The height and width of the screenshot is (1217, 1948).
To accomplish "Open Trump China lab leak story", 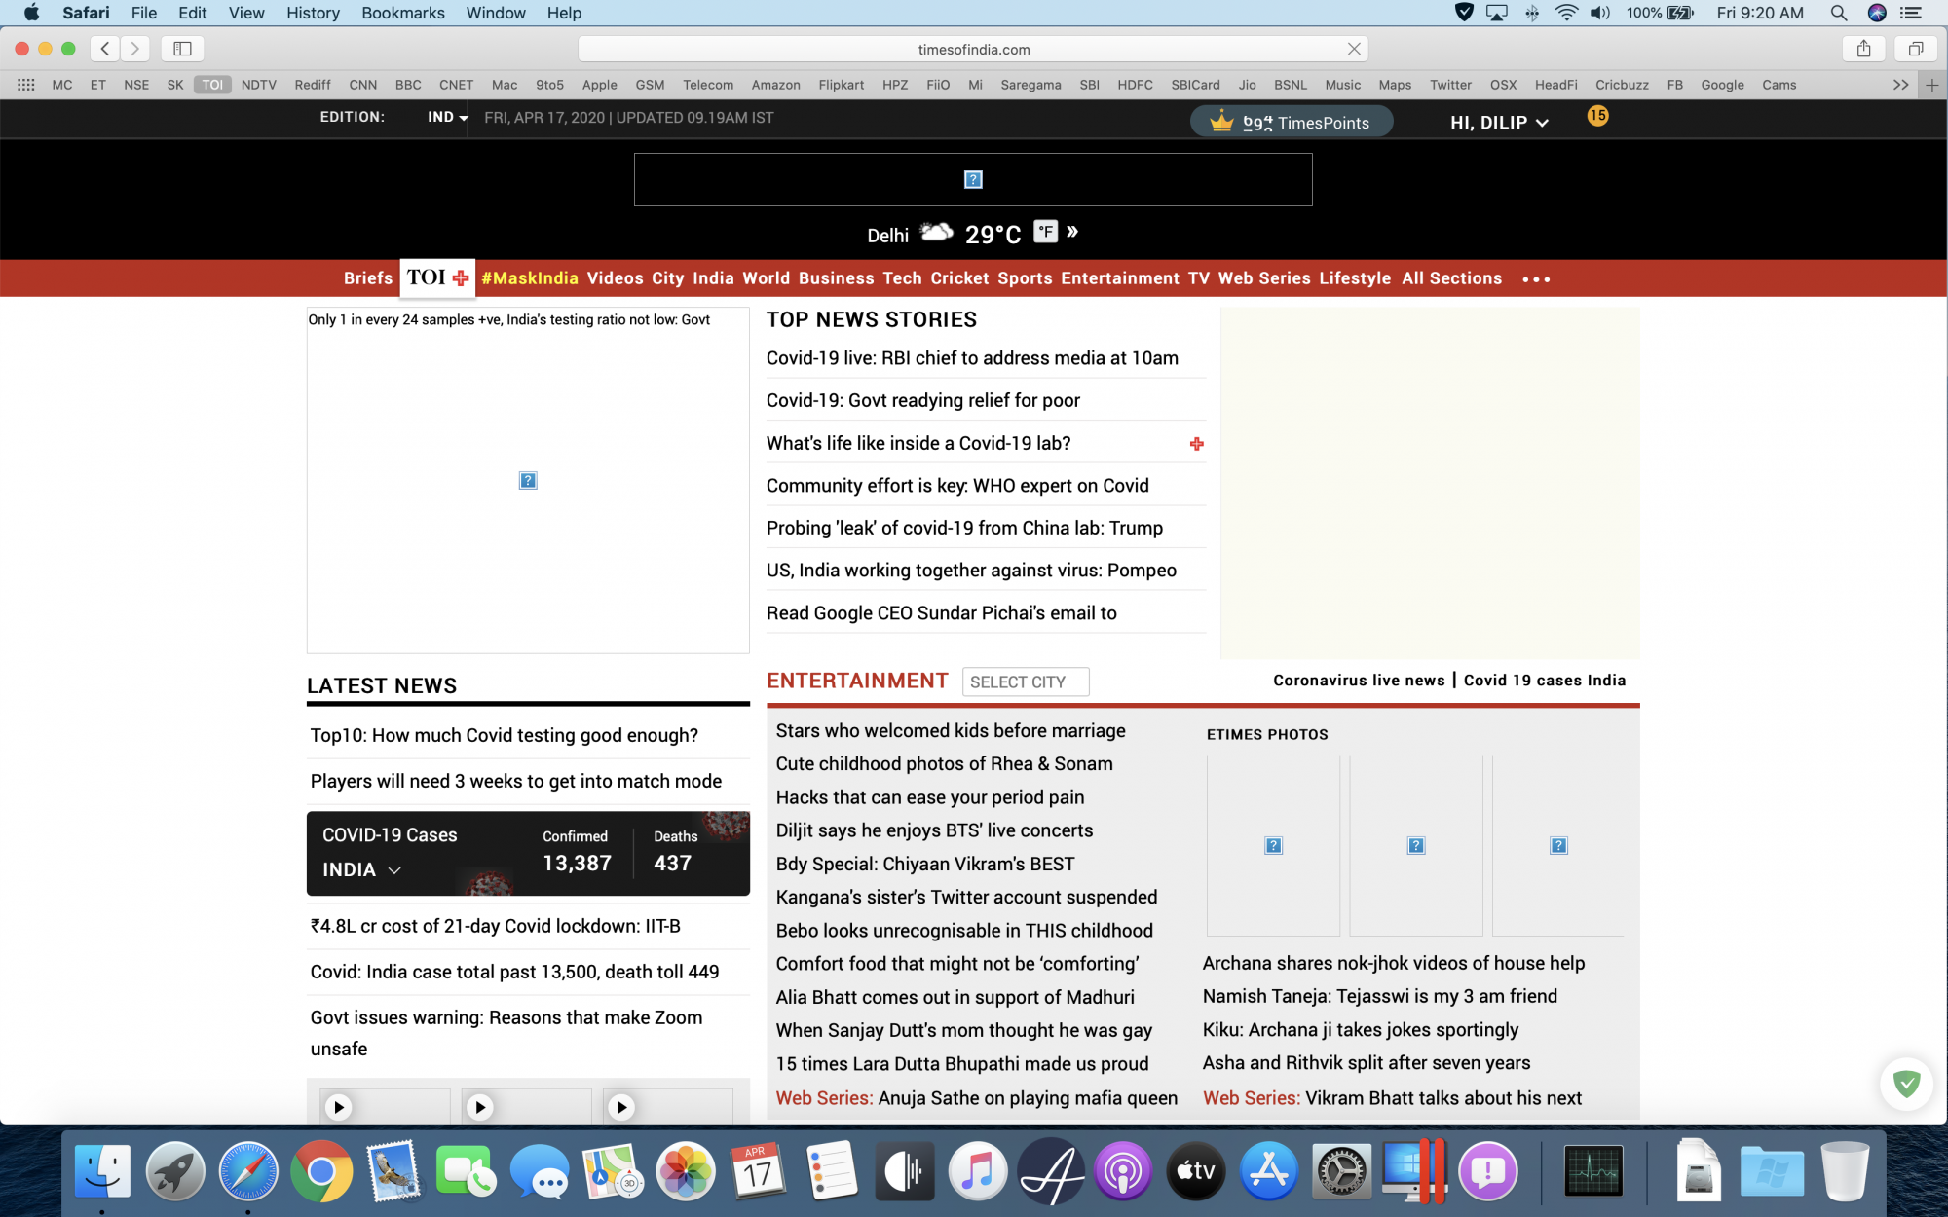I will click(x=964, y=528).
